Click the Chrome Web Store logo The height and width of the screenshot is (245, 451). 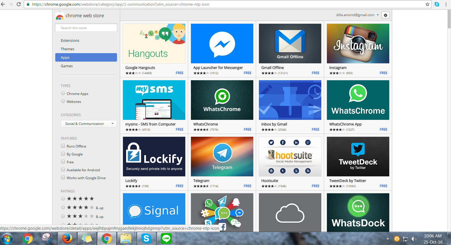pos(59,16)
